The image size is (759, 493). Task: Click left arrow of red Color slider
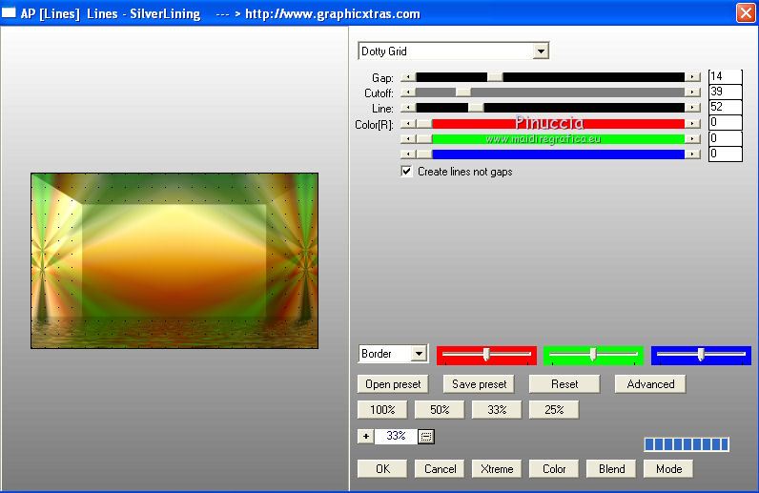(408, 124)
